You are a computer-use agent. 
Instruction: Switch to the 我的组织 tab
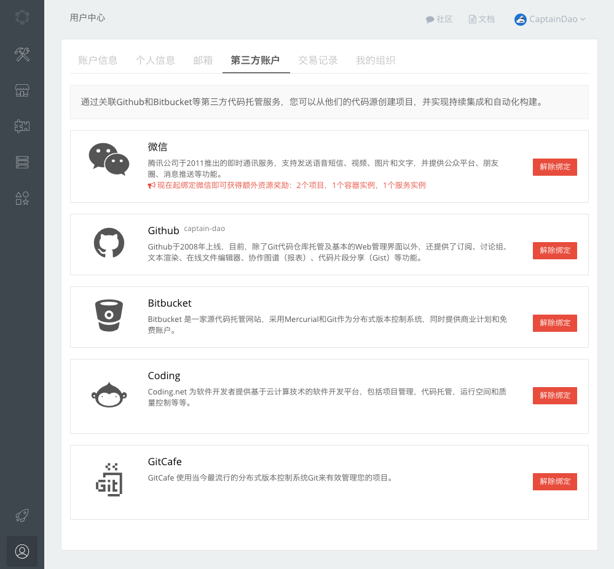[x=375, y=60]
